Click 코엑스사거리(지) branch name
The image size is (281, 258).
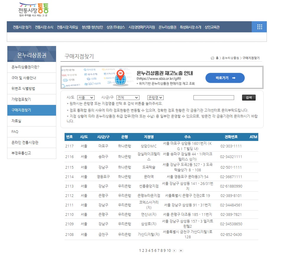point(149,205)
